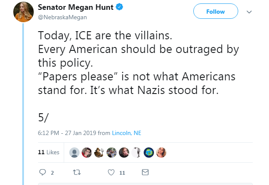The image size is (269, 185).
Task: Open the black-and-white figure liker avatar
Action: coord(136,153)
